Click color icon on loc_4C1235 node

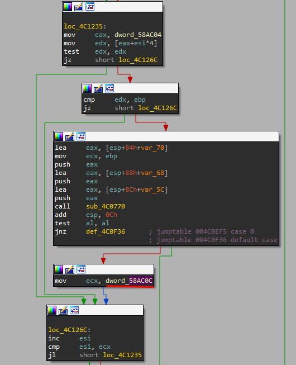68,7
